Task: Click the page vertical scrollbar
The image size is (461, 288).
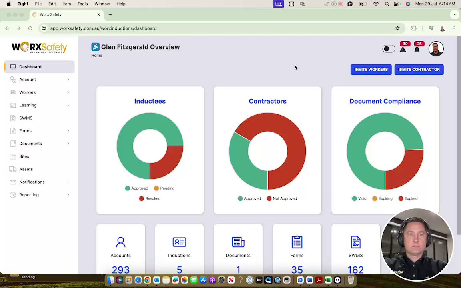Action: tap(459, 135)
